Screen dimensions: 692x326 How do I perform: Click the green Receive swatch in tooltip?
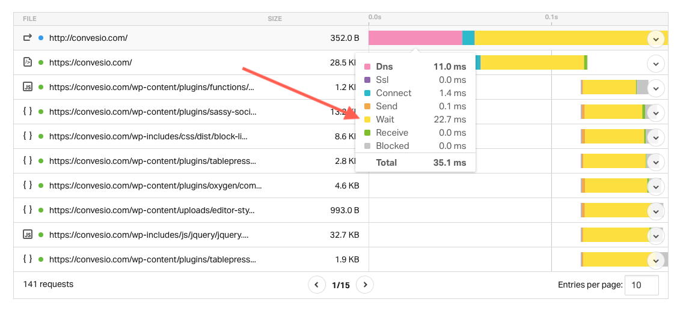(x=367, y=133)
